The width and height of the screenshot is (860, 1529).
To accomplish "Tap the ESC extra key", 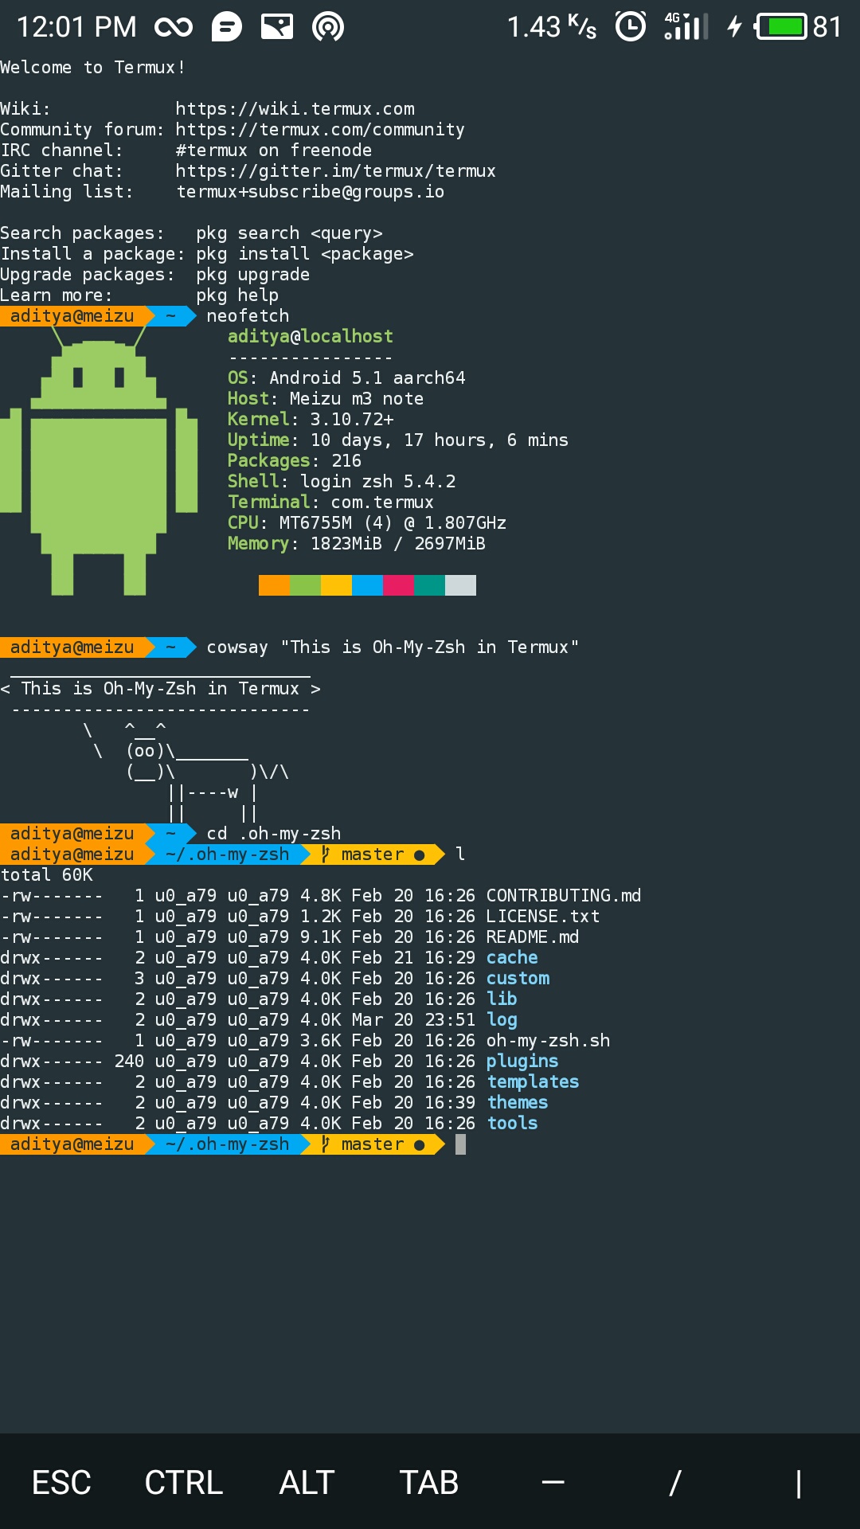I will tap(61, 1483).
